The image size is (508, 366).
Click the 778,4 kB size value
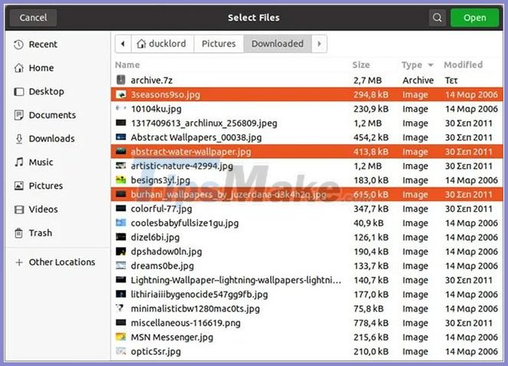[x=371, y=323]
